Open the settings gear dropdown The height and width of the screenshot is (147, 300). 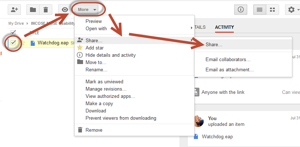pos(293,9)
